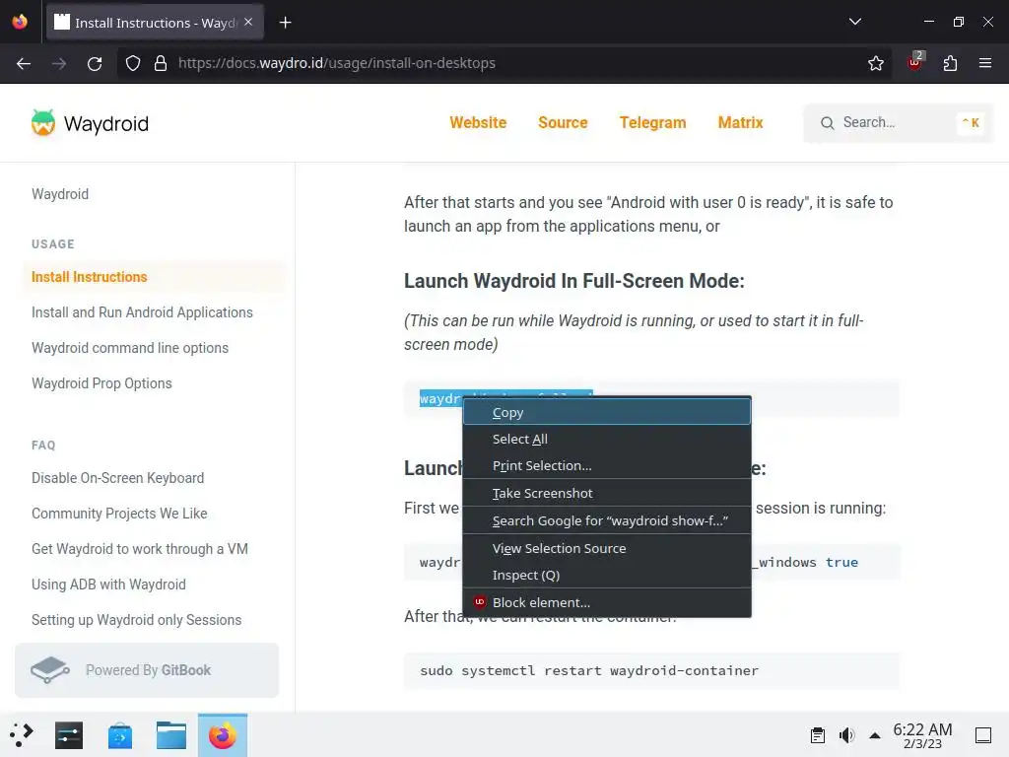This screenshot has width=1009, height=757.
Task: Open the Telegram link in the header
Action: tap(652, 122)
